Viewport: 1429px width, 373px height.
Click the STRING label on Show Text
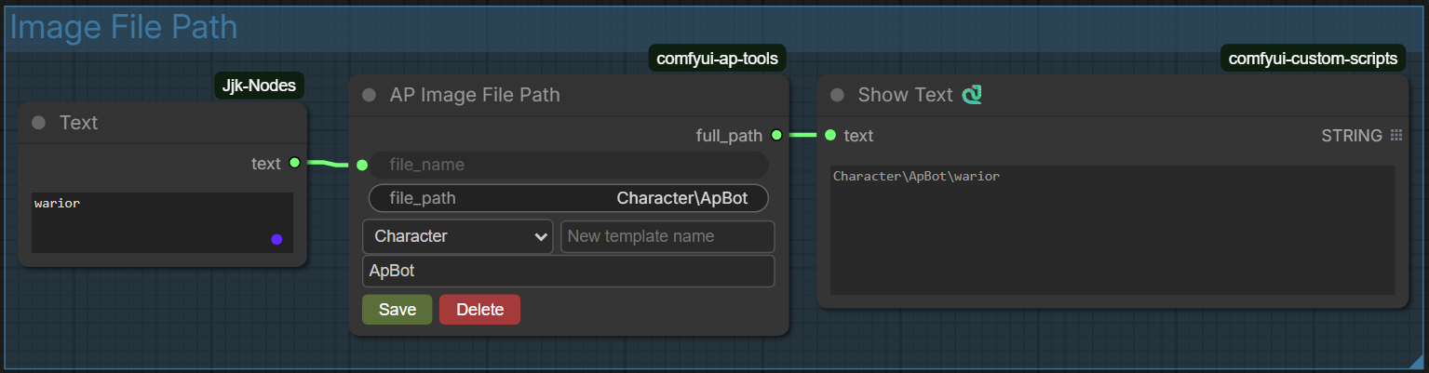(x=1352, y=136)
